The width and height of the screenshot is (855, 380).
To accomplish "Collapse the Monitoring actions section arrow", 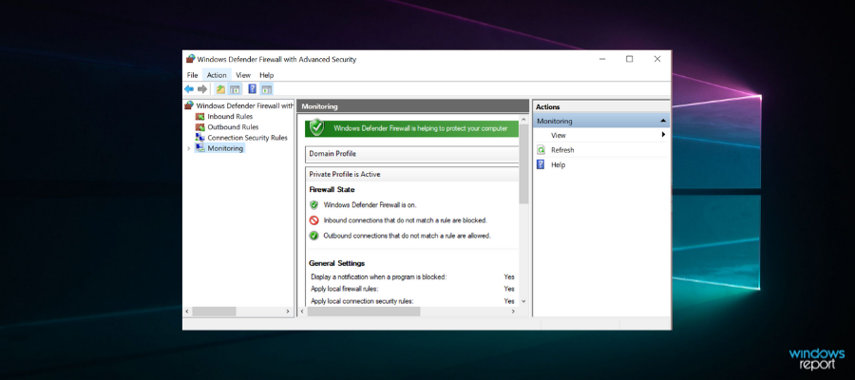I will (662, 121).
